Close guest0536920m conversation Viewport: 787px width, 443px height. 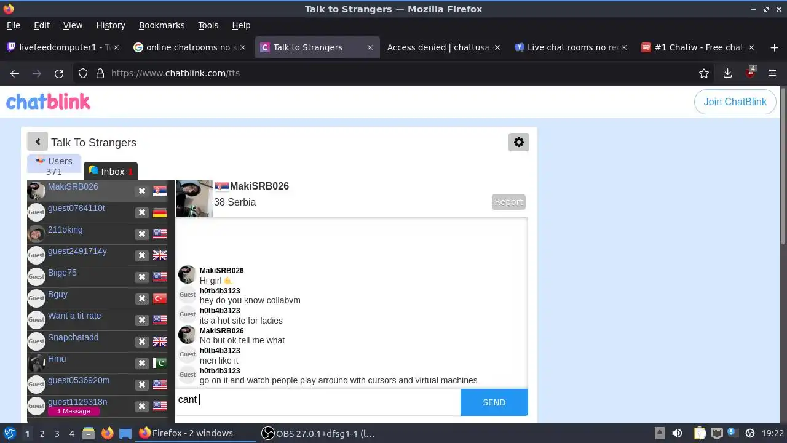click(x=142, y=385)
